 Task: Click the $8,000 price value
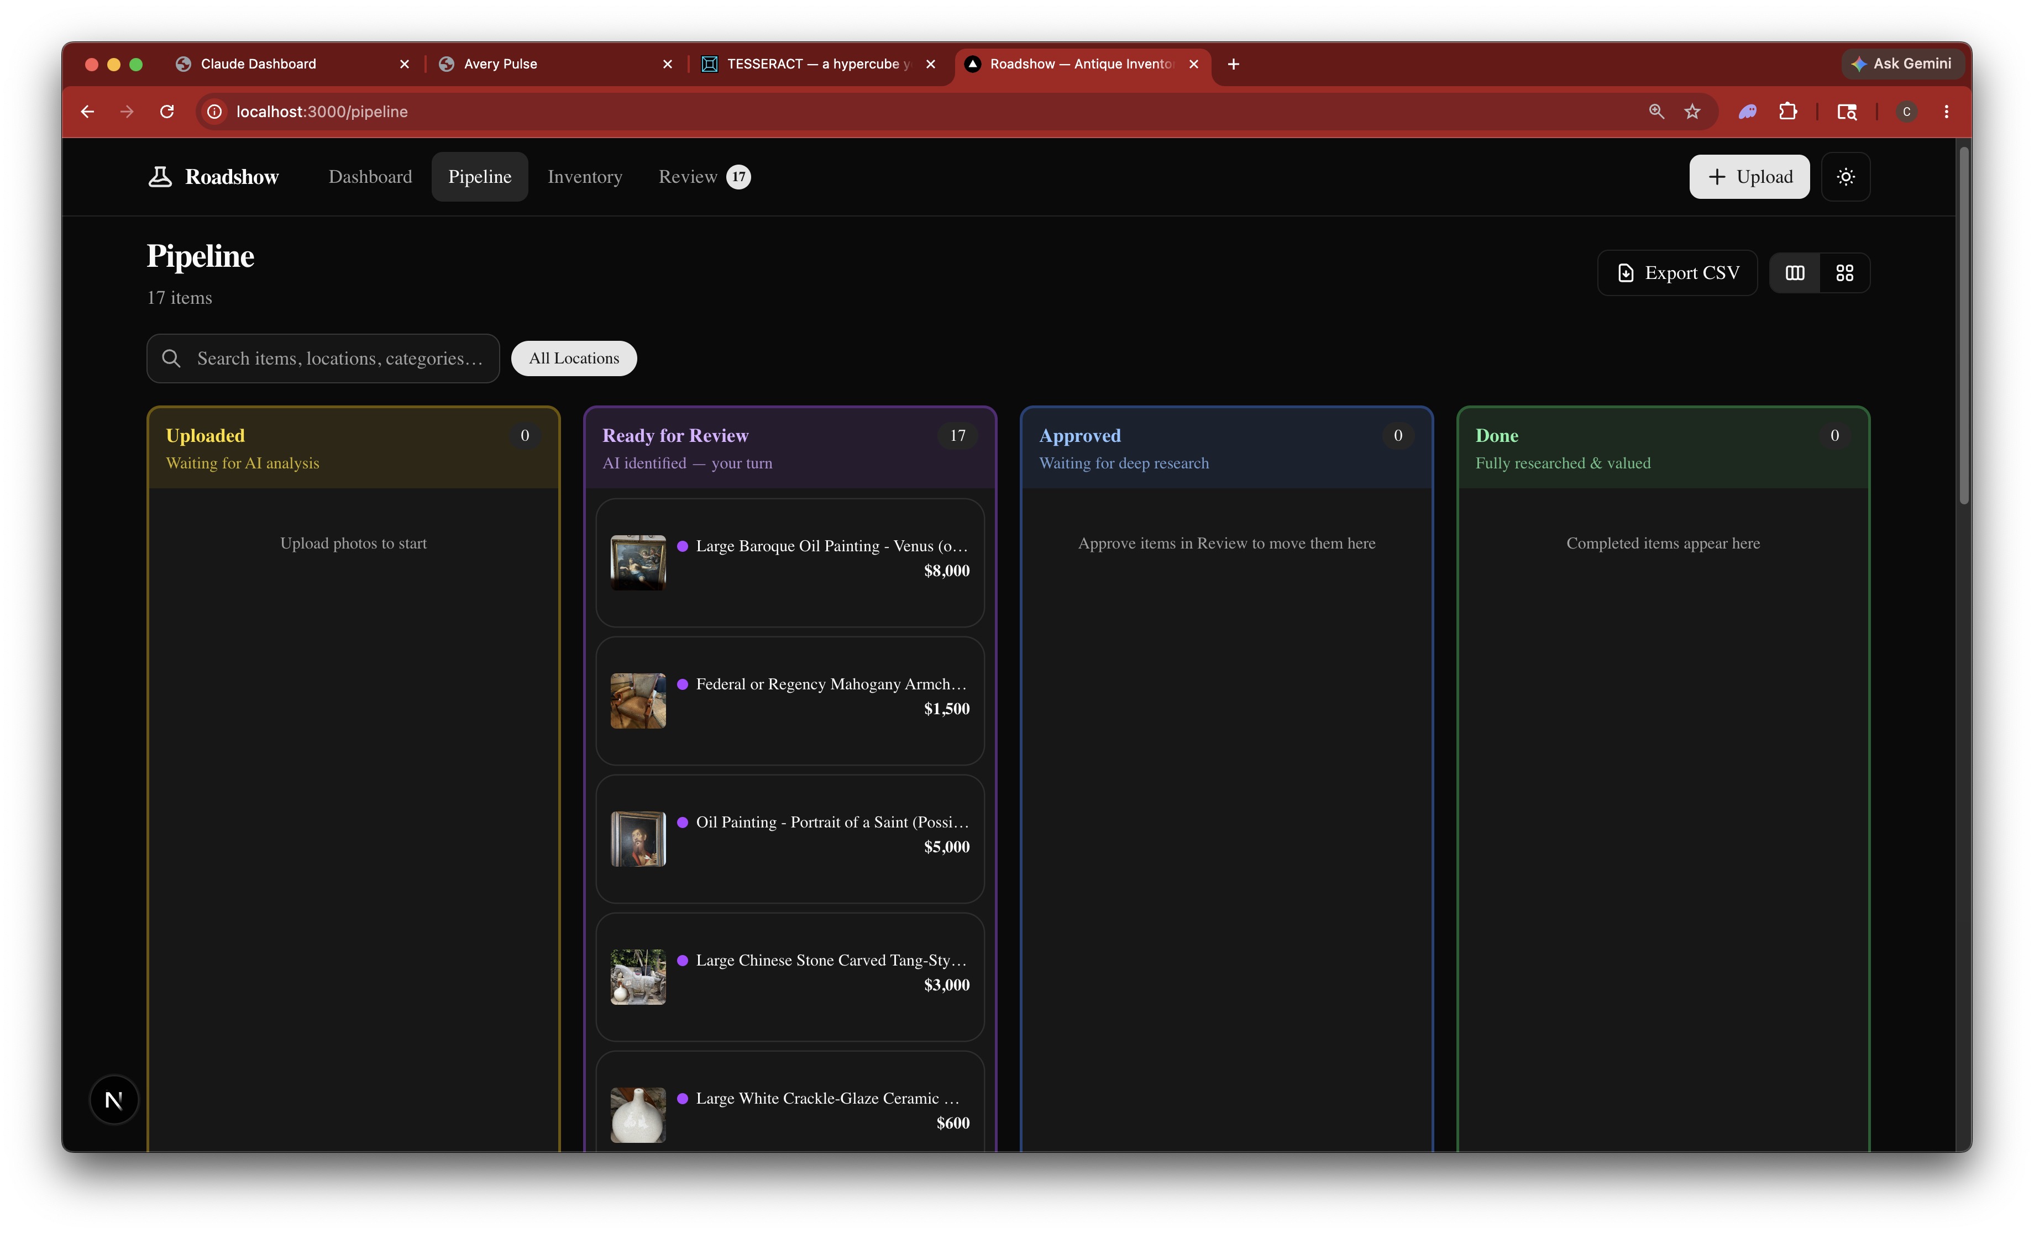(x=947, y=571)
